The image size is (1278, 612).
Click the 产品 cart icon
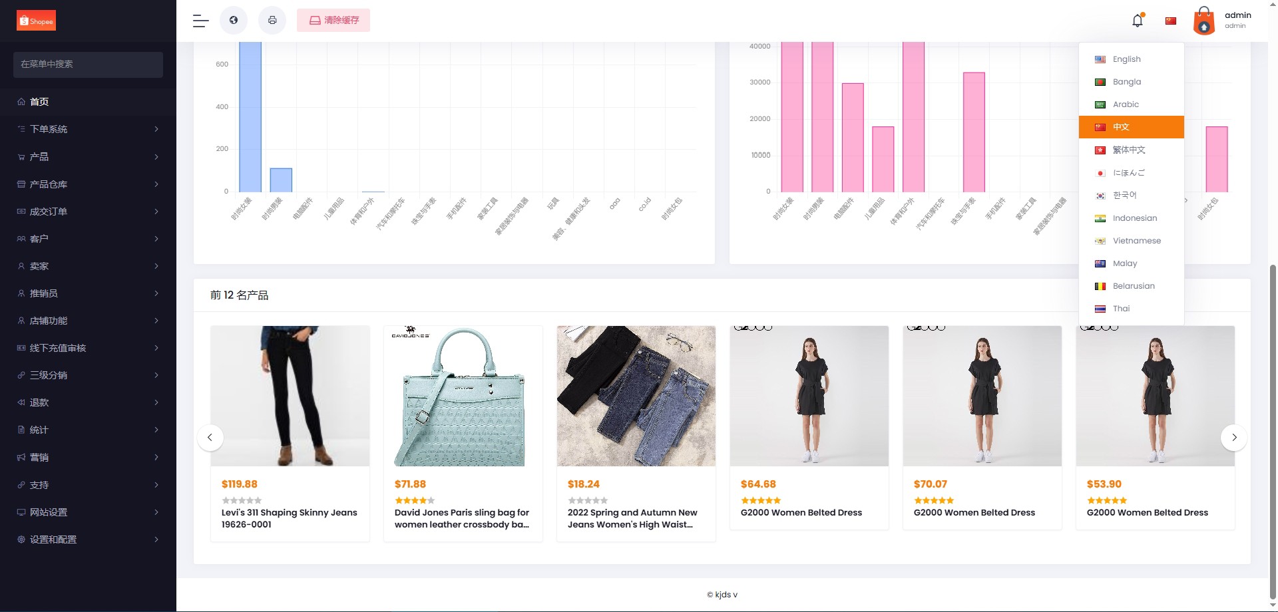pyautogui.click(x=21, y=157)
